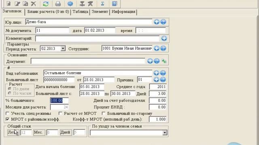Click the copy document toolbar icon
The height and width of the screenshot is (145, 259).
coord(25,4)
